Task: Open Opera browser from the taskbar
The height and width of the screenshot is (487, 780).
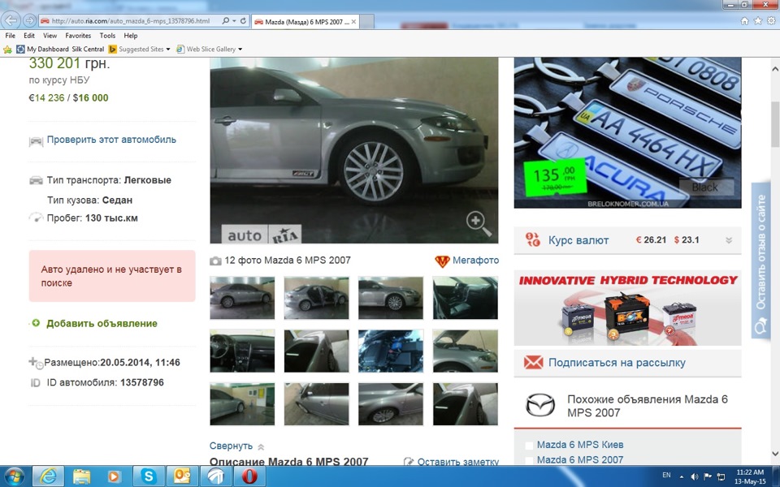Action: point(249,476)
